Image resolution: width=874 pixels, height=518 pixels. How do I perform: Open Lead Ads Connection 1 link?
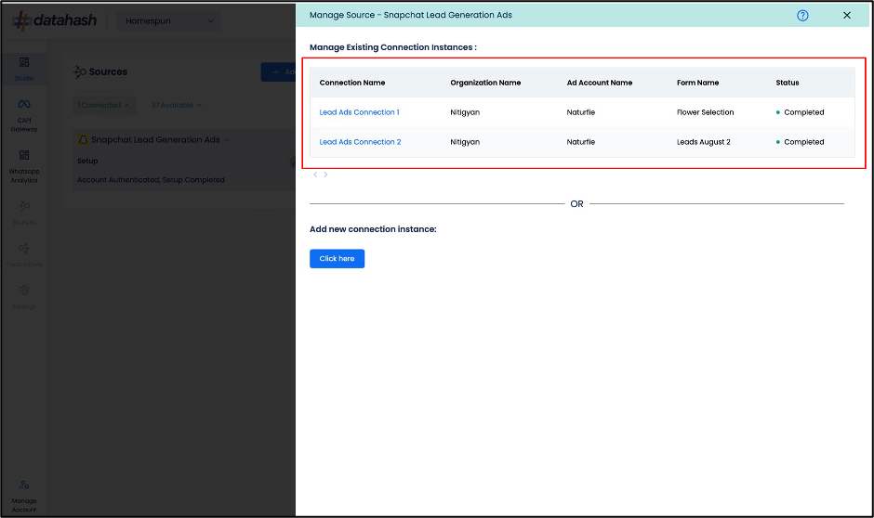pyautogui.click(x=359, y=112)
